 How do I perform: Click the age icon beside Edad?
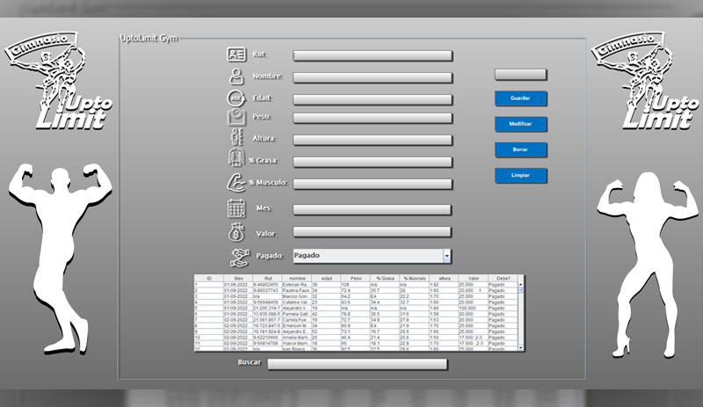tap(236, 98)
